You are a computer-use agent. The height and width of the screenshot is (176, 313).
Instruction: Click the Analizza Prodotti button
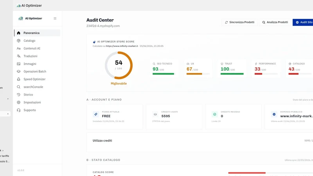point(275,22)
